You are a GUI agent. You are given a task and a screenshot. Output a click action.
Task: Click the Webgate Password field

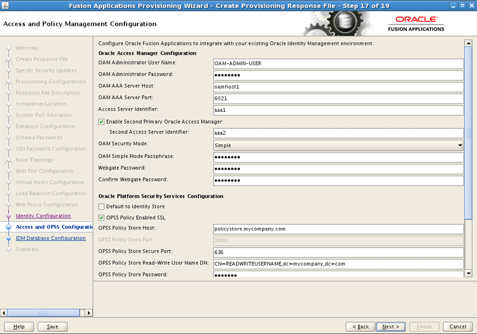coord(338,169)
